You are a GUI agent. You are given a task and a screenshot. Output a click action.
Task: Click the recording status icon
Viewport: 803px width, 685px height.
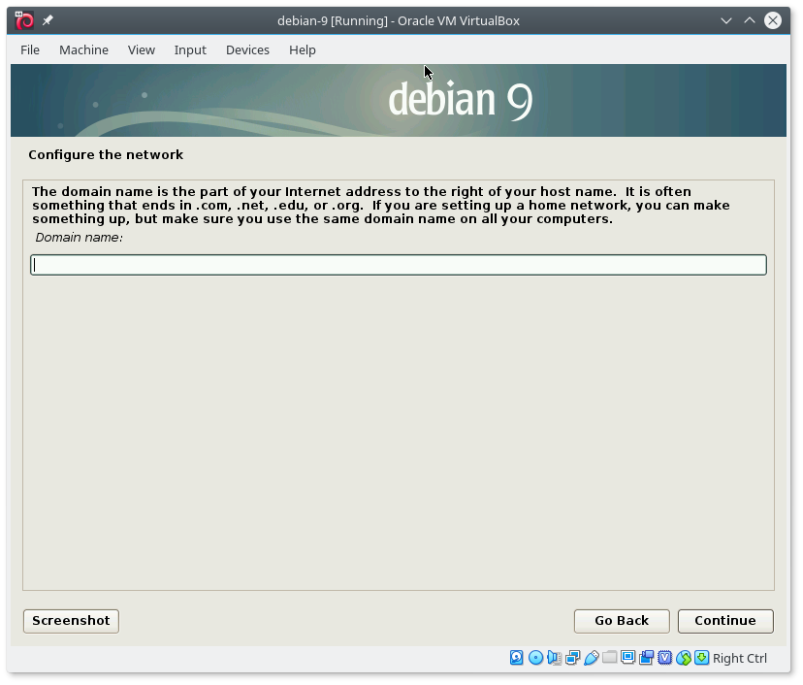tap(647, 658)
